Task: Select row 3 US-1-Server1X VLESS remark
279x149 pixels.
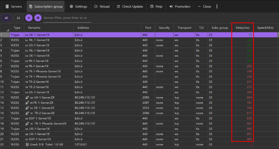Action: tap(37, 45)
